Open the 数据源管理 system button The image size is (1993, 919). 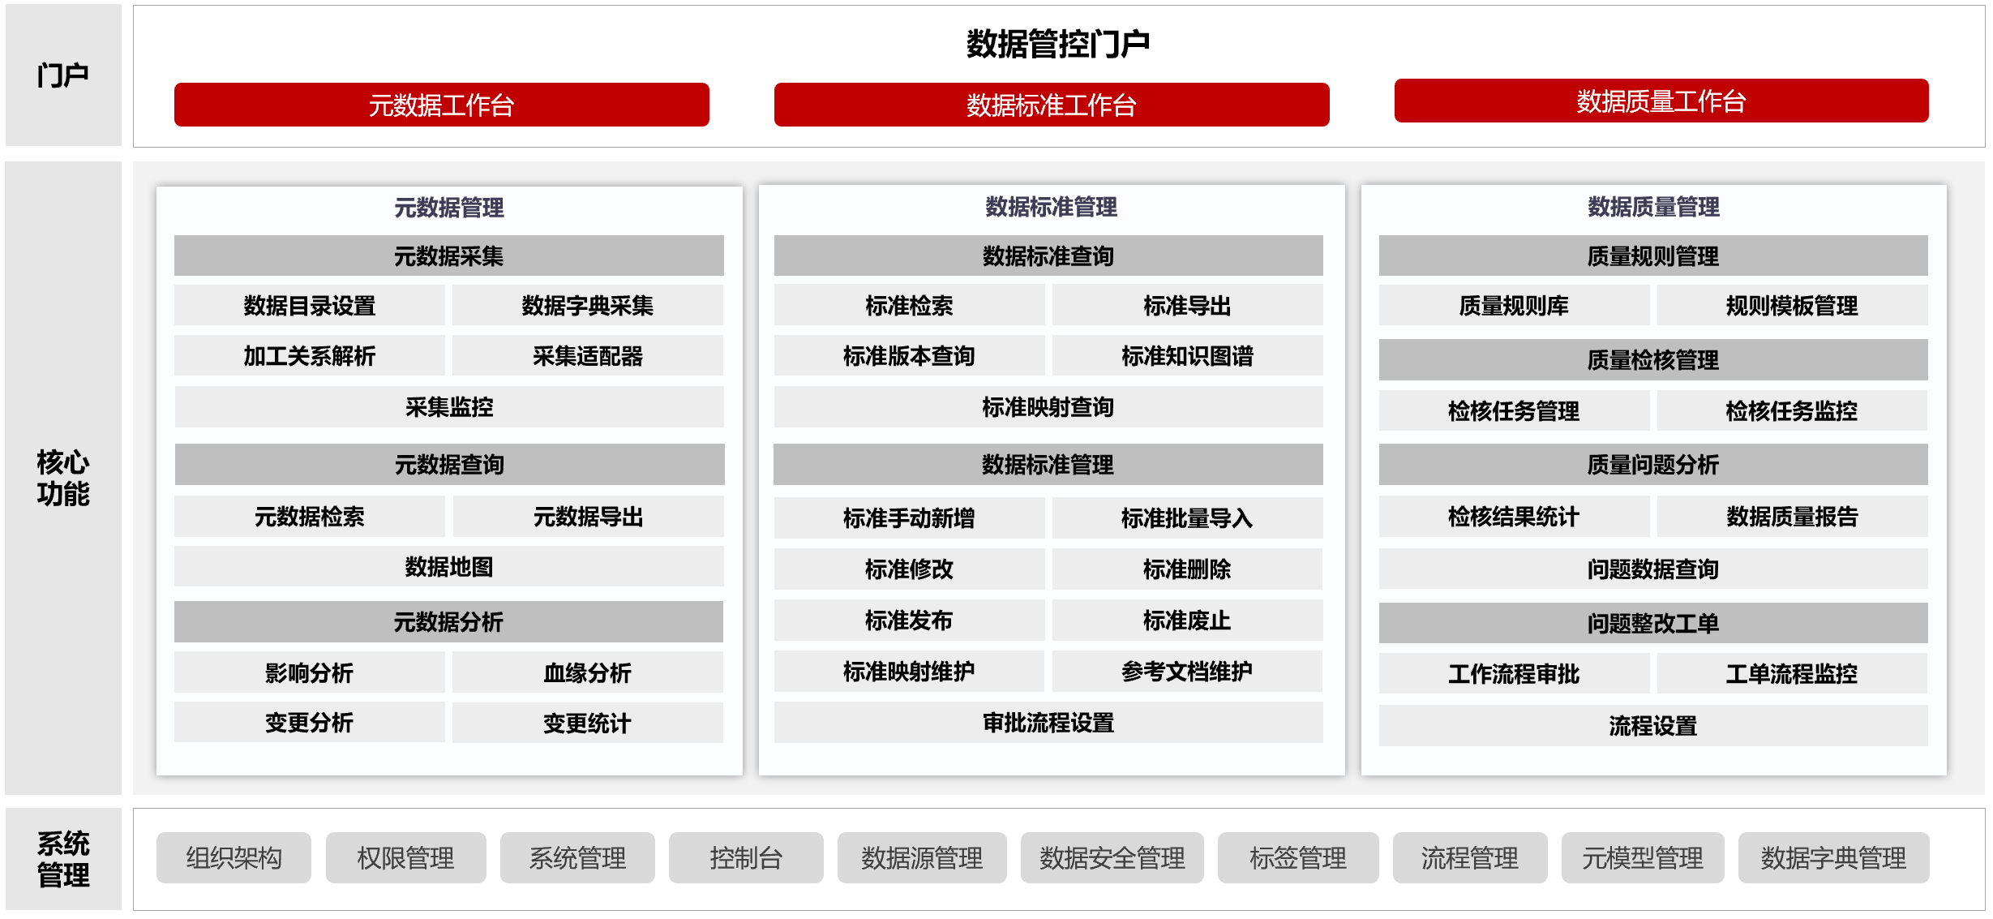[x=922, y=857]
